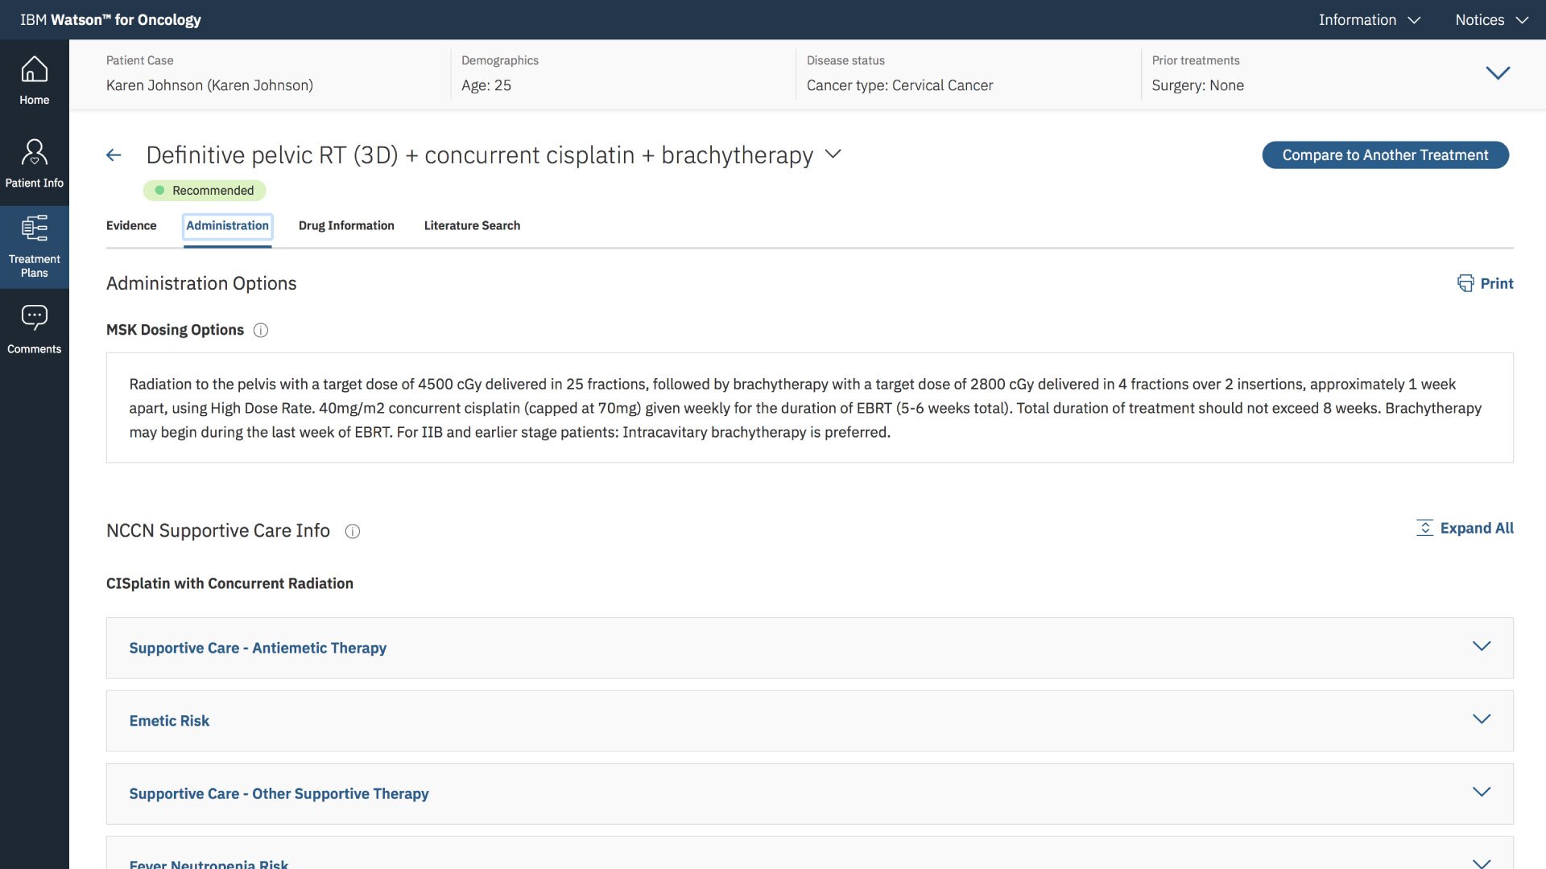Switch to the Drug Information tab
This screenshot has height=869, width=1546.
point(346,226)
